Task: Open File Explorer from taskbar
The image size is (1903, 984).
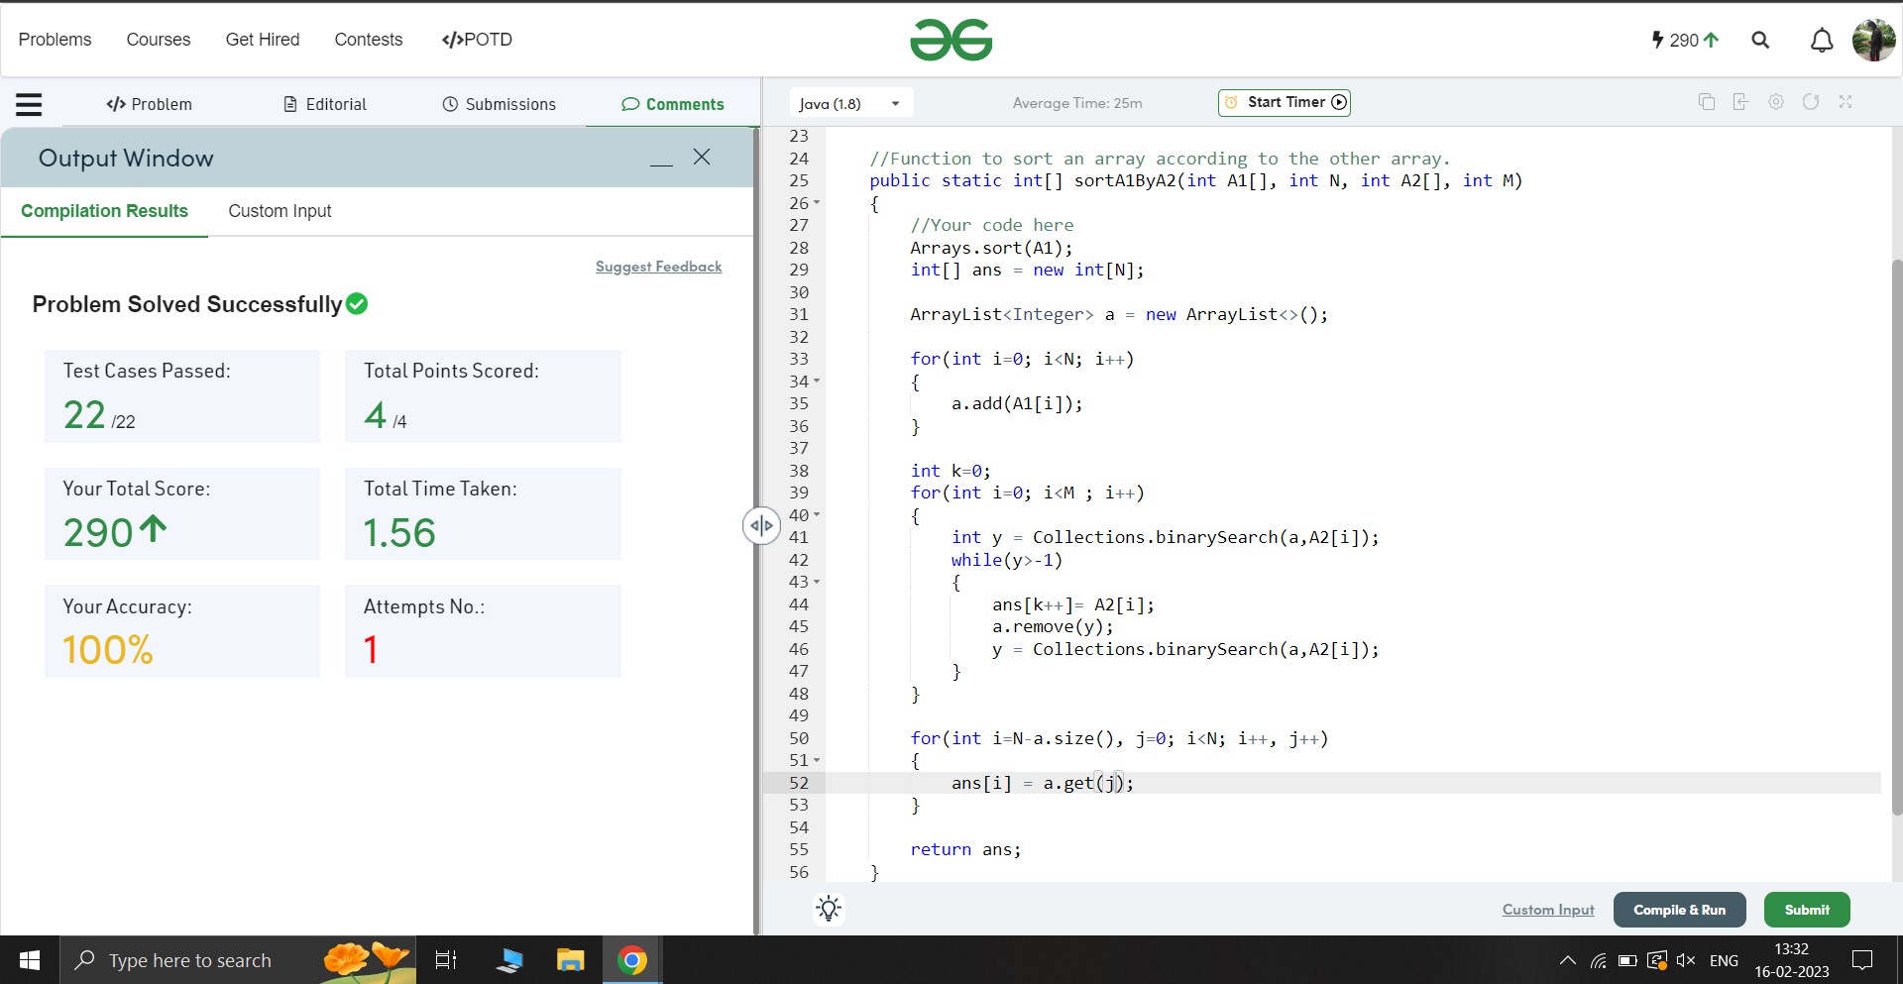Action: [570, 960]
